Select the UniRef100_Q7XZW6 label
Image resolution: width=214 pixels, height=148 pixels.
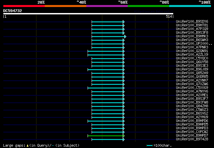tap(192, 84)
